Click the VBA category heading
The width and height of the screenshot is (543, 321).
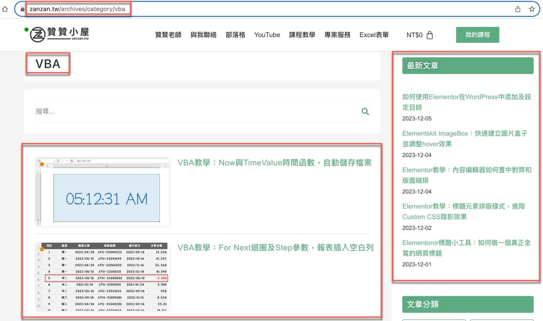[x=48, y=64]
